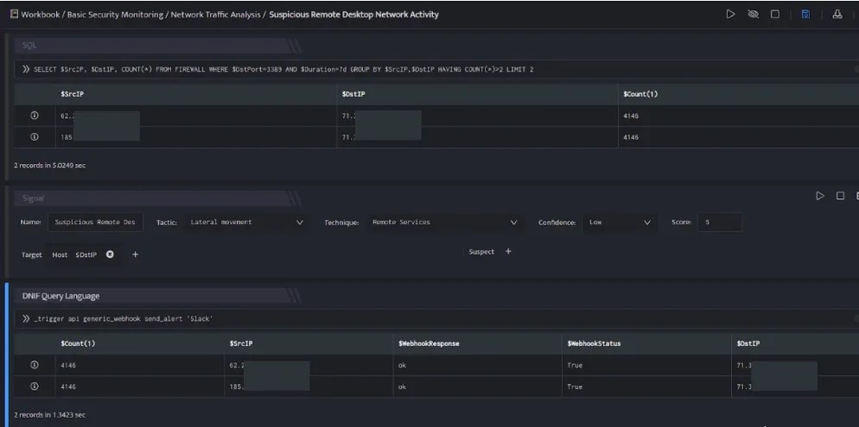This screenshot has height=427, width=859.
Task: Remove the $DstIP target host tag
Action: 110,254
